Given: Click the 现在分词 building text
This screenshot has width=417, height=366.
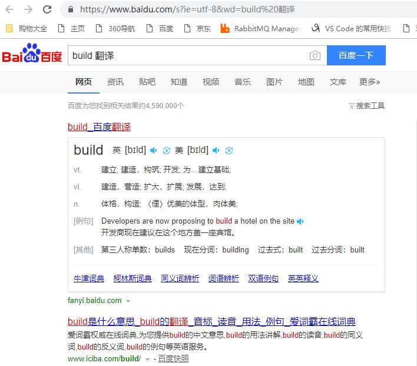Looking at the screenshot, I should 217,249.
